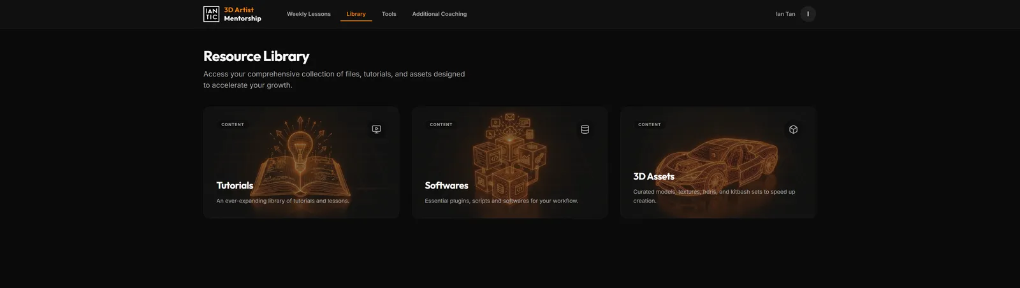The image size is (1020, 288).
Task: Open the Weekly Lessons tab
Action: click(309, 14)
